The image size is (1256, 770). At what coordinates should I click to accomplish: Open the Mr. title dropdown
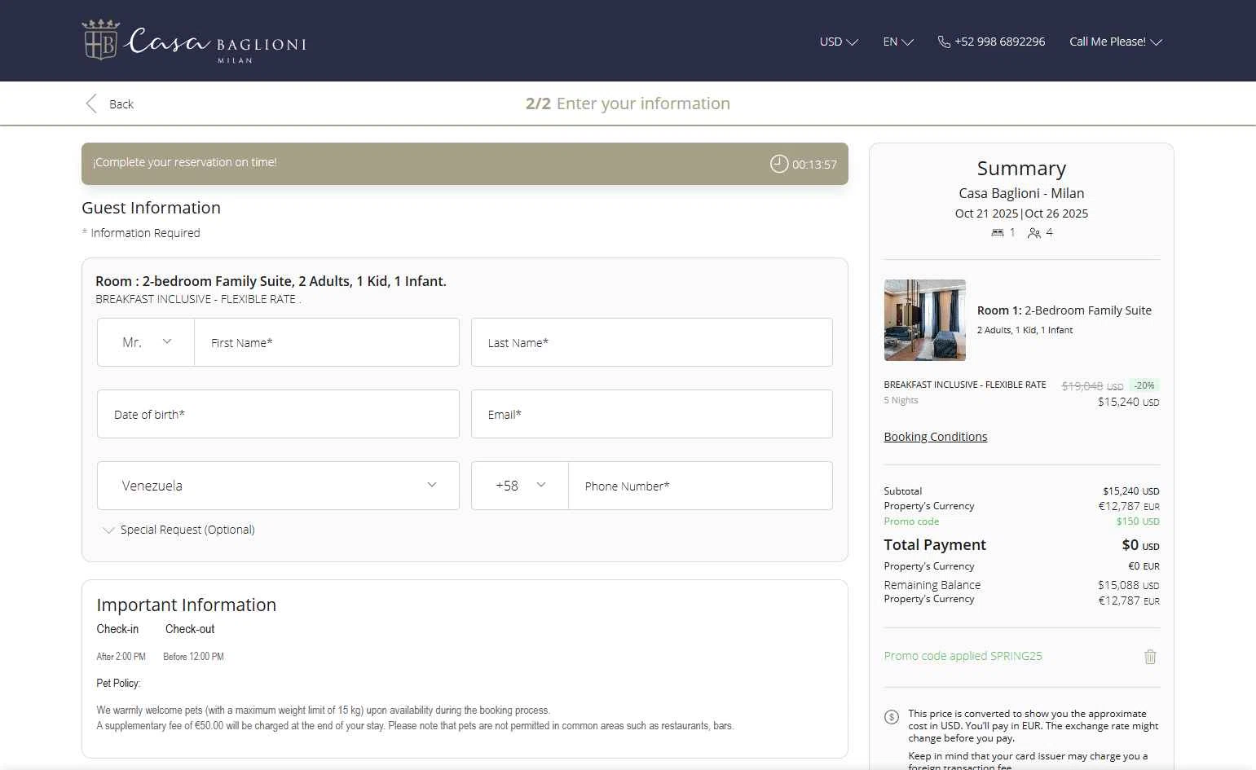pos(146,342)
